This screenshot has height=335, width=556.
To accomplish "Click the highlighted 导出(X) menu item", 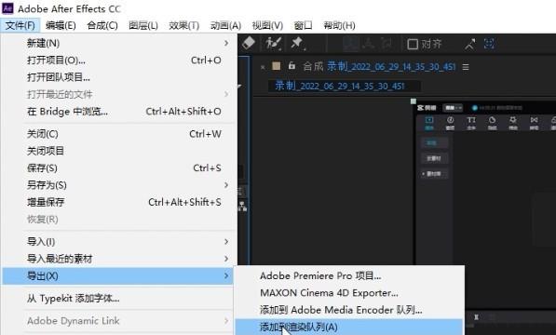I will pos(117,275).
